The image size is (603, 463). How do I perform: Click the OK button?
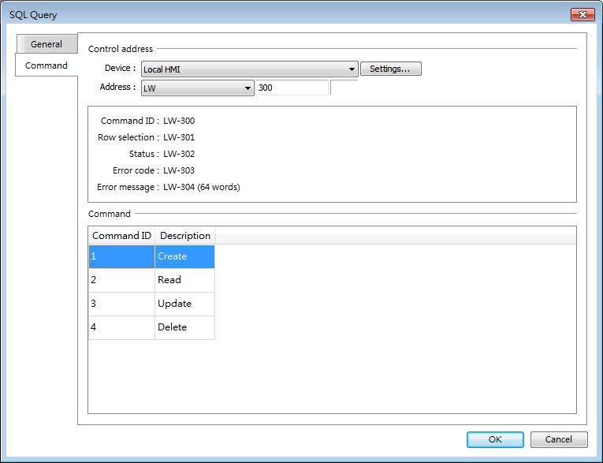coord(495,439)
